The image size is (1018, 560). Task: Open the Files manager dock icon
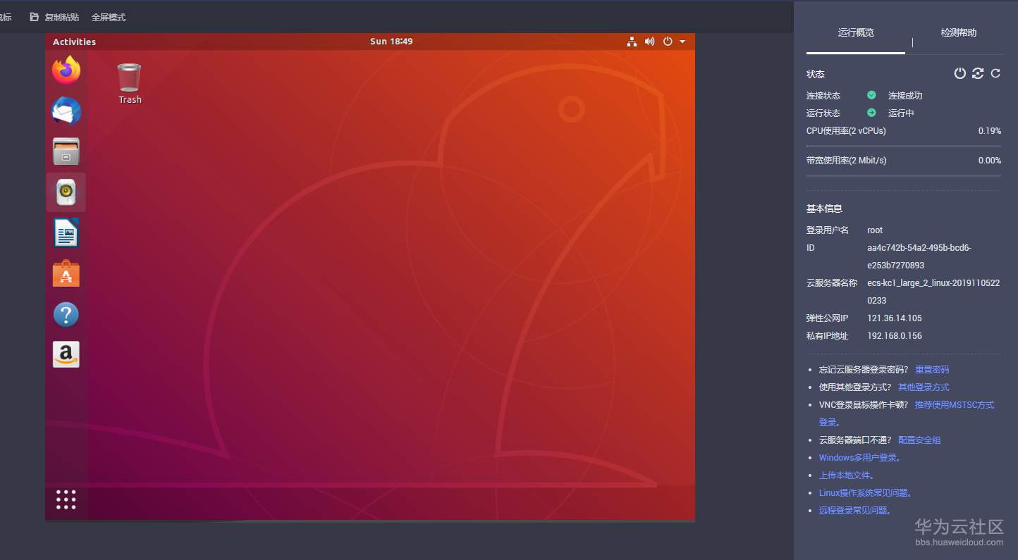66,151
